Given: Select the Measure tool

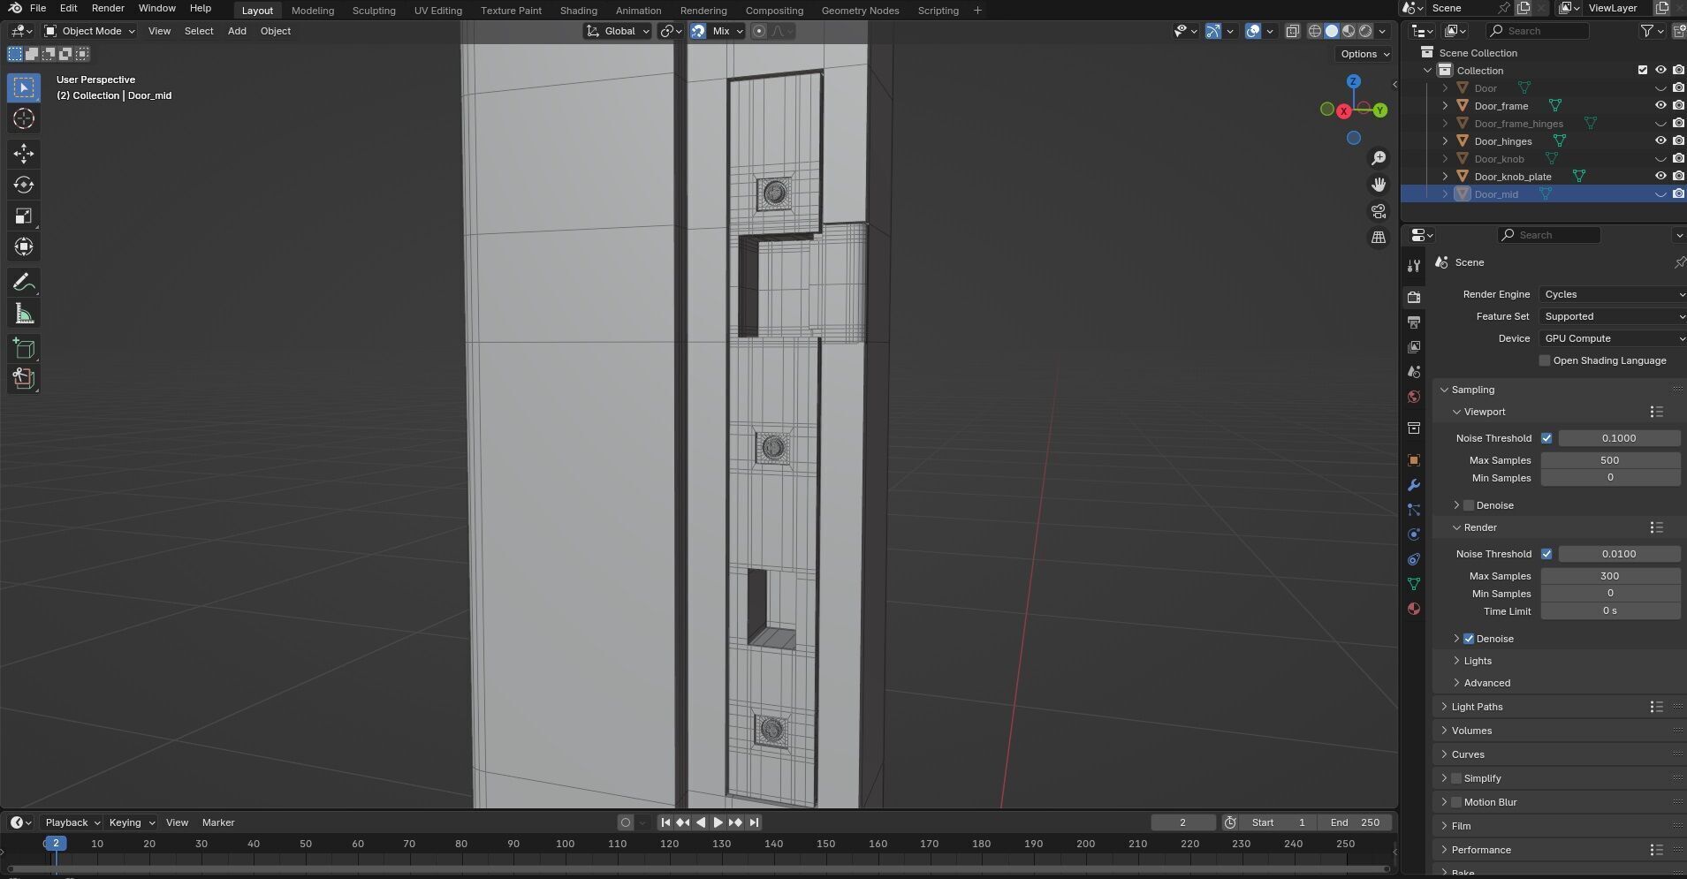Looking at the screenshot, I should click(24, 313).
